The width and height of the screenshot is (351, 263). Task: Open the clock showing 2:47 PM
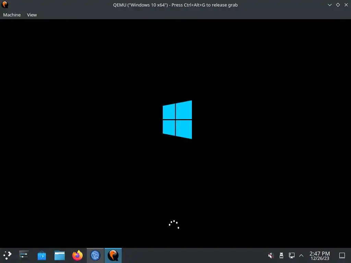pyautogui.click(x=320, y=255)
